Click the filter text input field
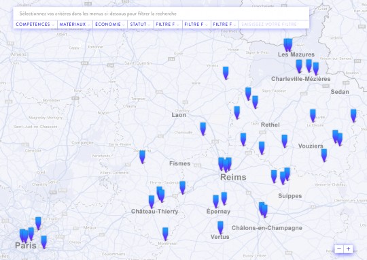367x260 pixels. (274, 25)
